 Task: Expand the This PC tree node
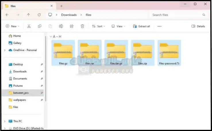point(5,121)
